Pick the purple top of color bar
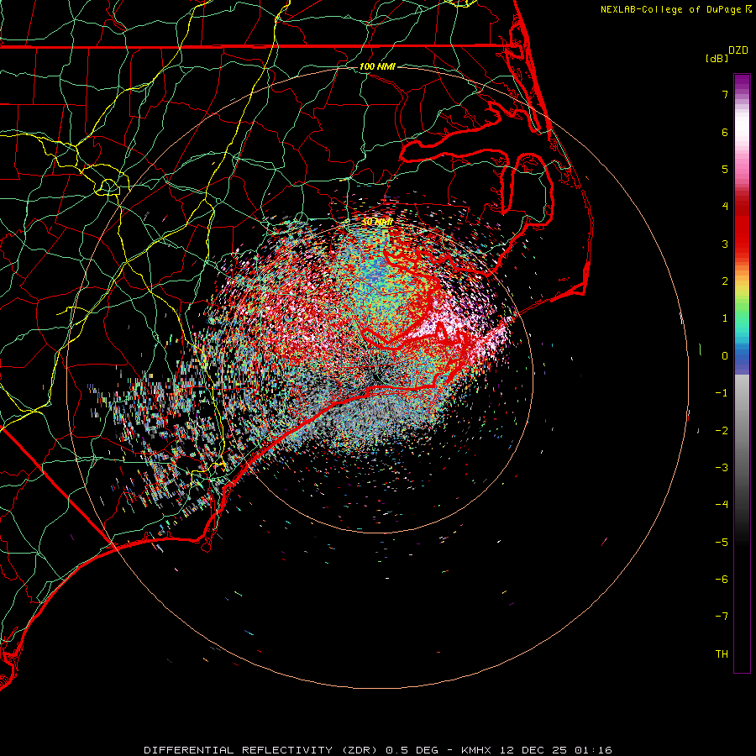756x756 pixels. pos(742,83)
